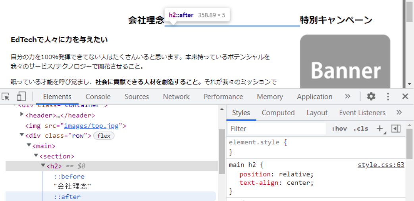Click the DOM tree scrollbar thumb
The height and width of the screenshot is (201, 414).
click(x=222, y=151)
